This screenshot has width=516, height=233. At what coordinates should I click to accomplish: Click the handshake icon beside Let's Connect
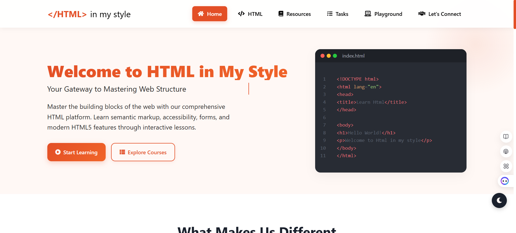[422, 14]
